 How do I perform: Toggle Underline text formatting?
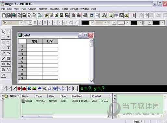pos(45,23)
